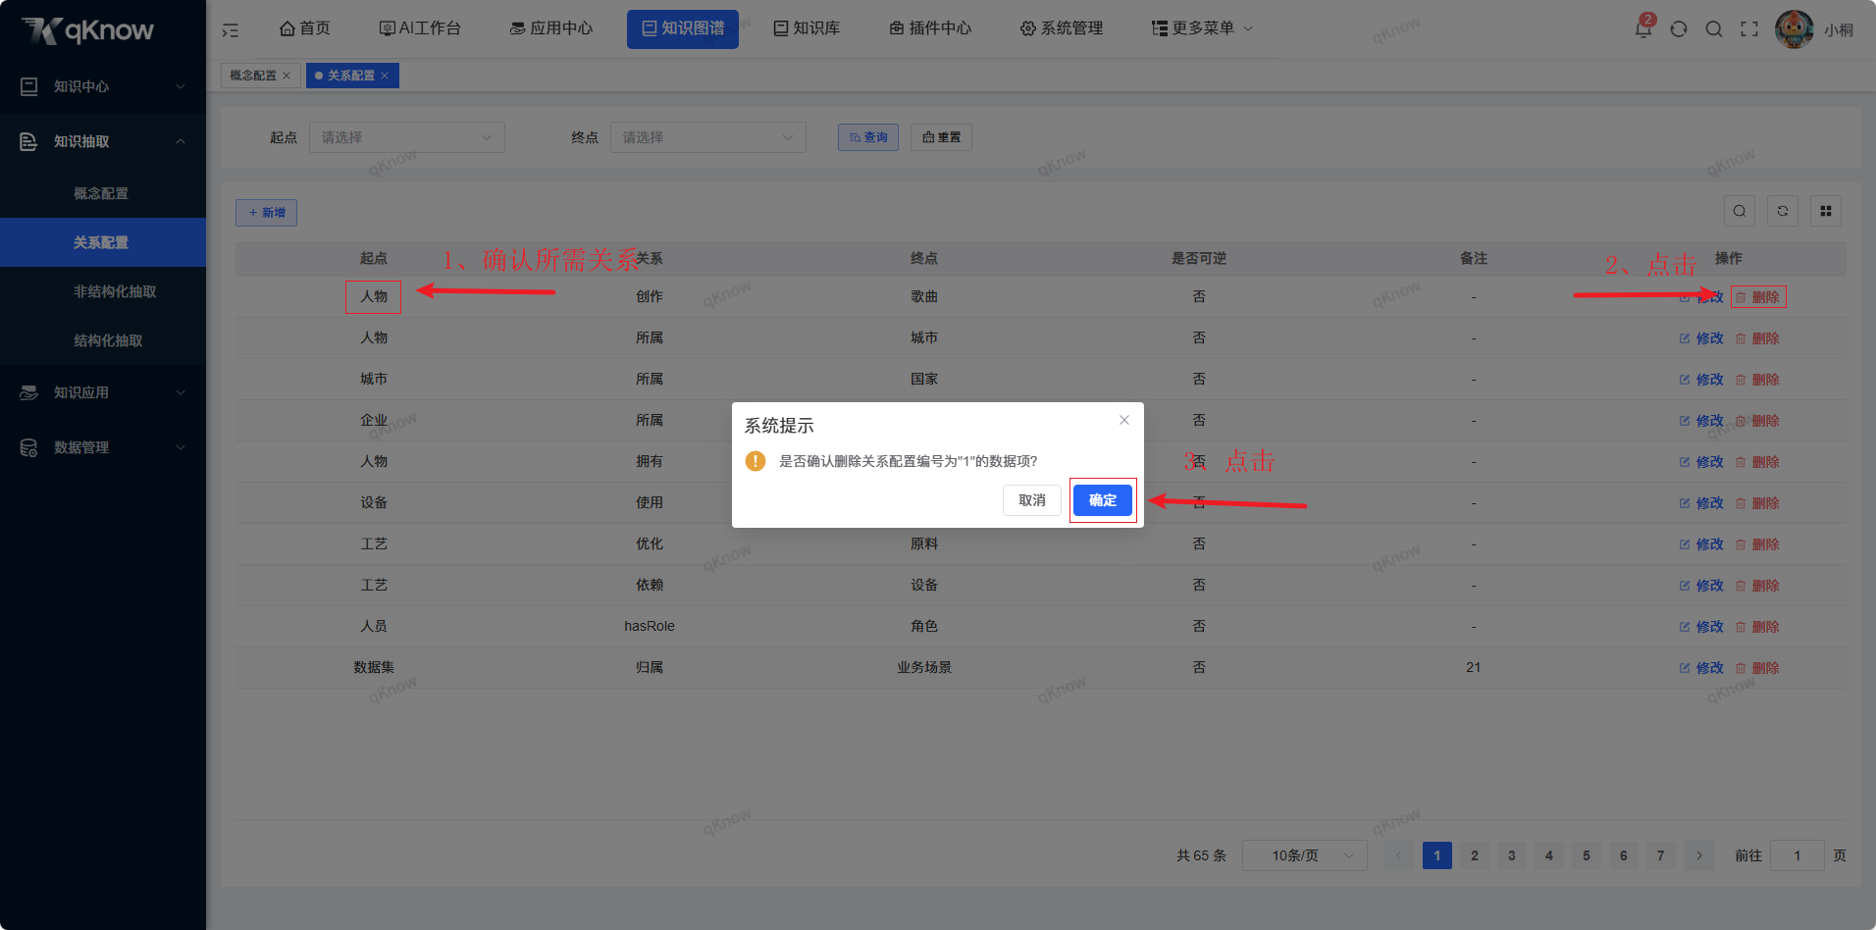1876x930 pixels.
Task: Select 概念配置 in sidebar
Action: [103, 193]
